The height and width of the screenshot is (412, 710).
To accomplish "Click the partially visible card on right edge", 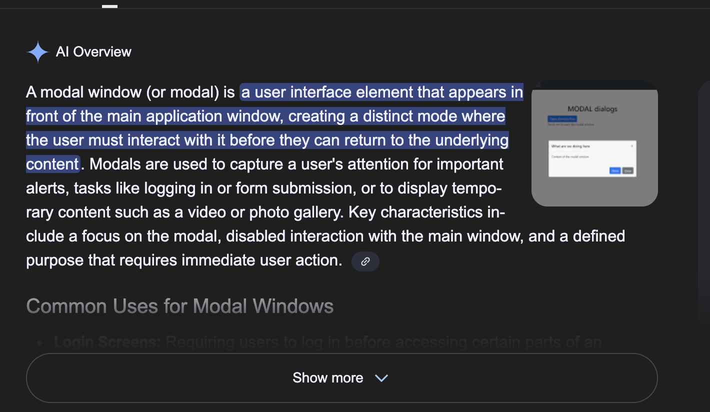I will (x=703, y=200).
